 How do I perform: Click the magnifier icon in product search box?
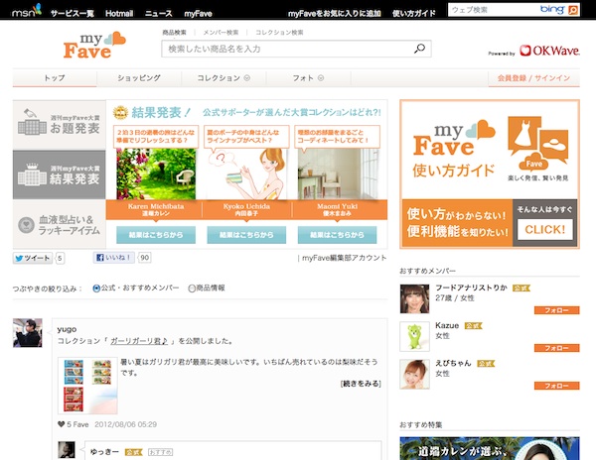(x=420, y=49)
